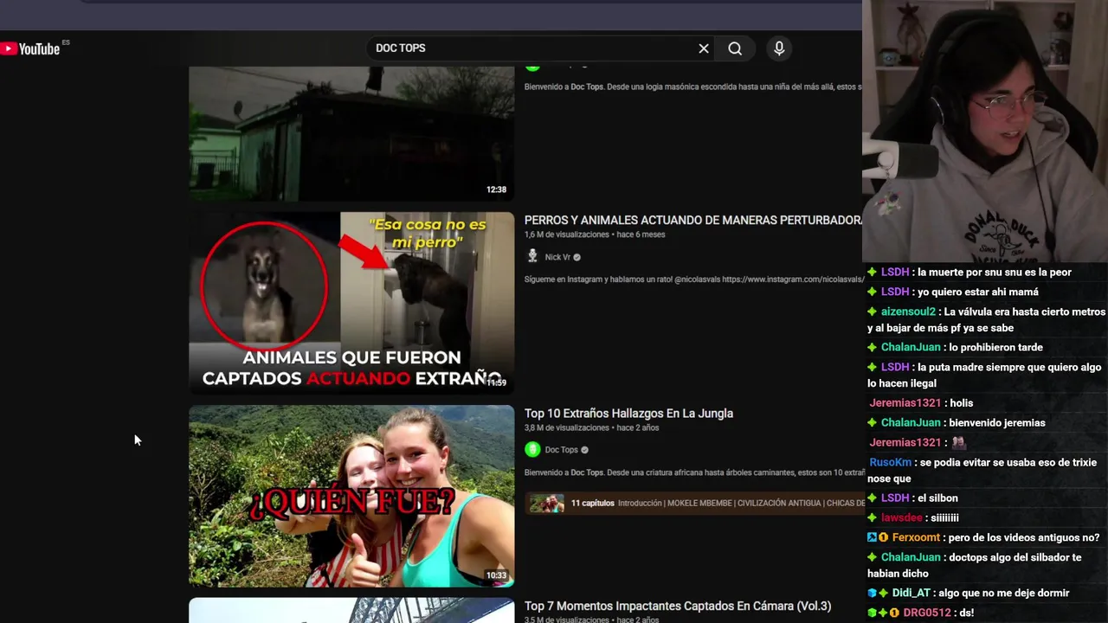Open 'PERROS Y ANIMALES ACTUANDO' video title

coord(692,221)
